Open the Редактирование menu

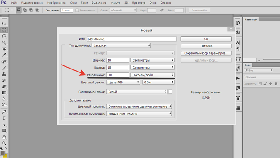coord(32,3)
